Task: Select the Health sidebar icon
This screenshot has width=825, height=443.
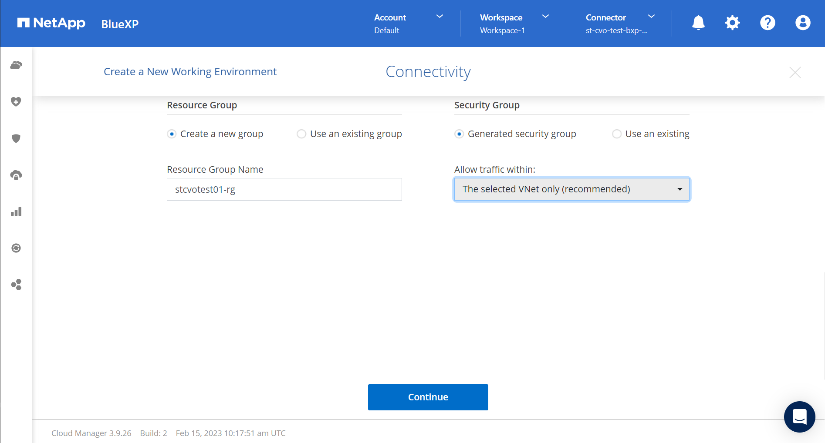Action: coord(16,101)
